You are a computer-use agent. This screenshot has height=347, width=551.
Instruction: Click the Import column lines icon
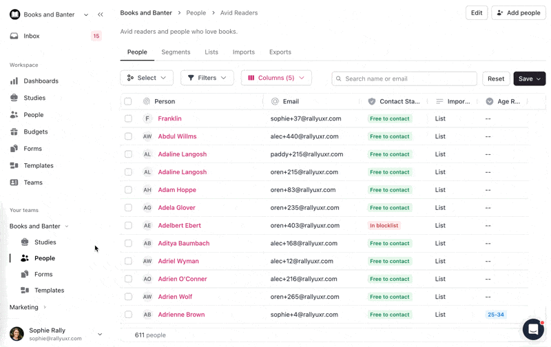[439, 101]
